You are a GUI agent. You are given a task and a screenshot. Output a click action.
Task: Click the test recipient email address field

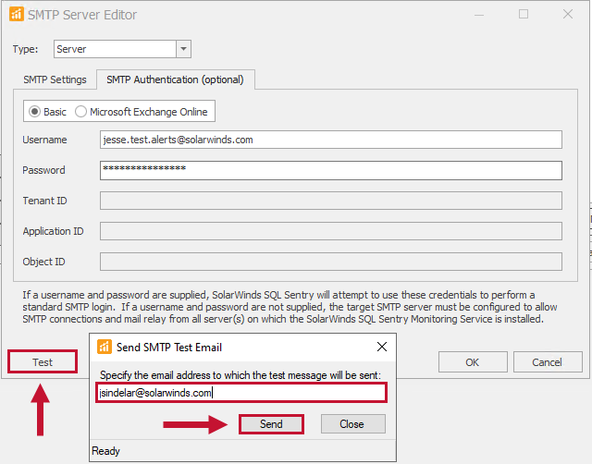240,393
